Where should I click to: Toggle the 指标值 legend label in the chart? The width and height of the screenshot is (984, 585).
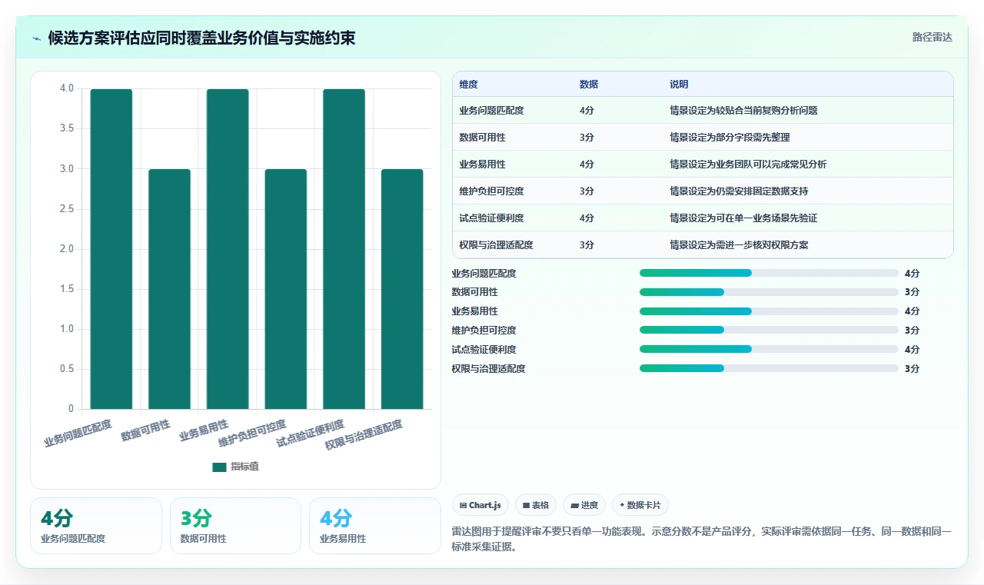point(245,467)
